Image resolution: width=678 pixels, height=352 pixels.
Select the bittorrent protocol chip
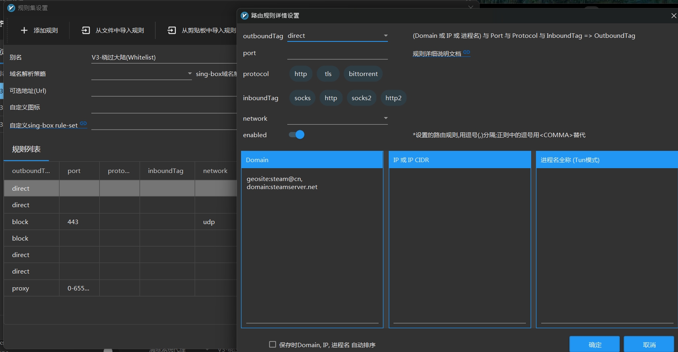click(363, 74)
